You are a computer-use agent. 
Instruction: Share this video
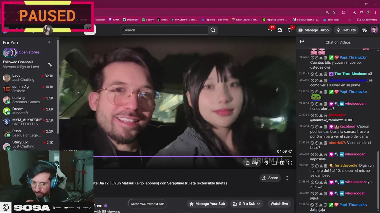(270, 178)
